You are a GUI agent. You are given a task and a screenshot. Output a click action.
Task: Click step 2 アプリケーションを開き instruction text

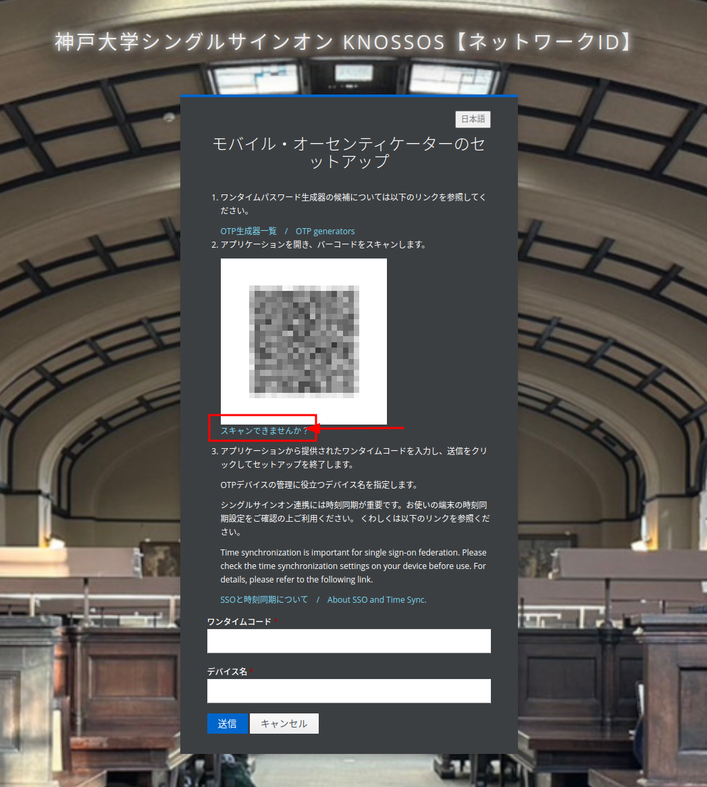323,244
